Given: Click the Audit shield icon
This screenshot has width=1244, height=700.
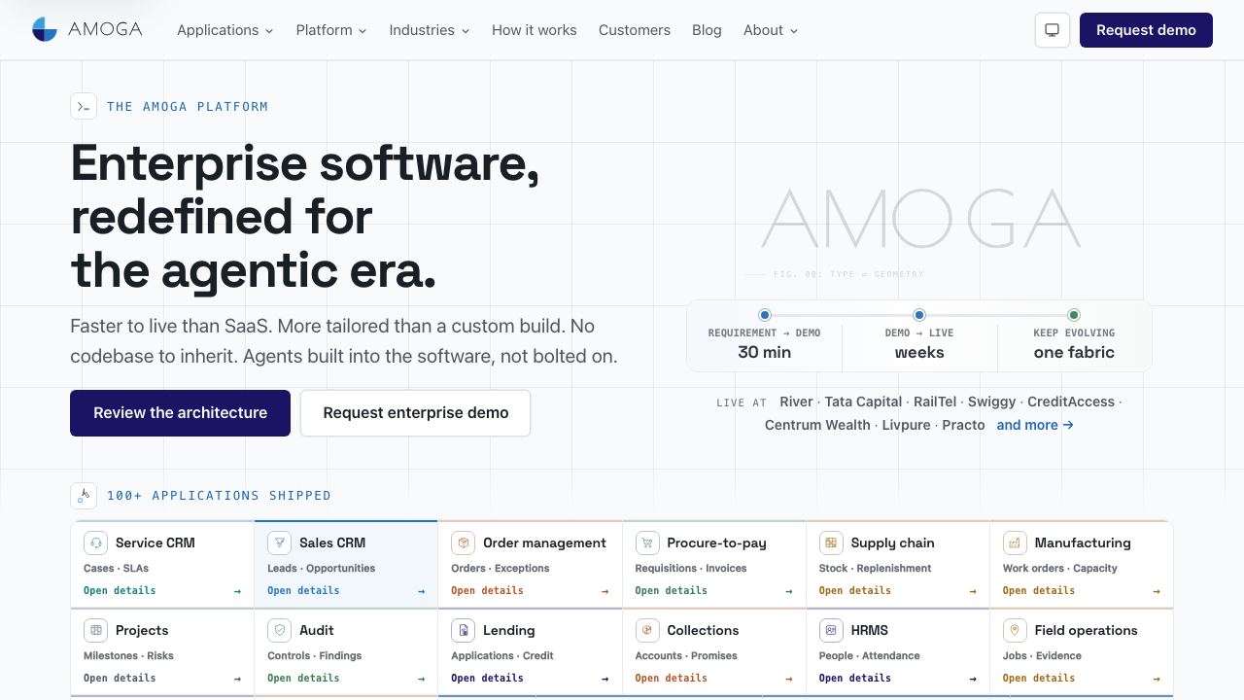Looking at the screenshot, I should [279, 630].
